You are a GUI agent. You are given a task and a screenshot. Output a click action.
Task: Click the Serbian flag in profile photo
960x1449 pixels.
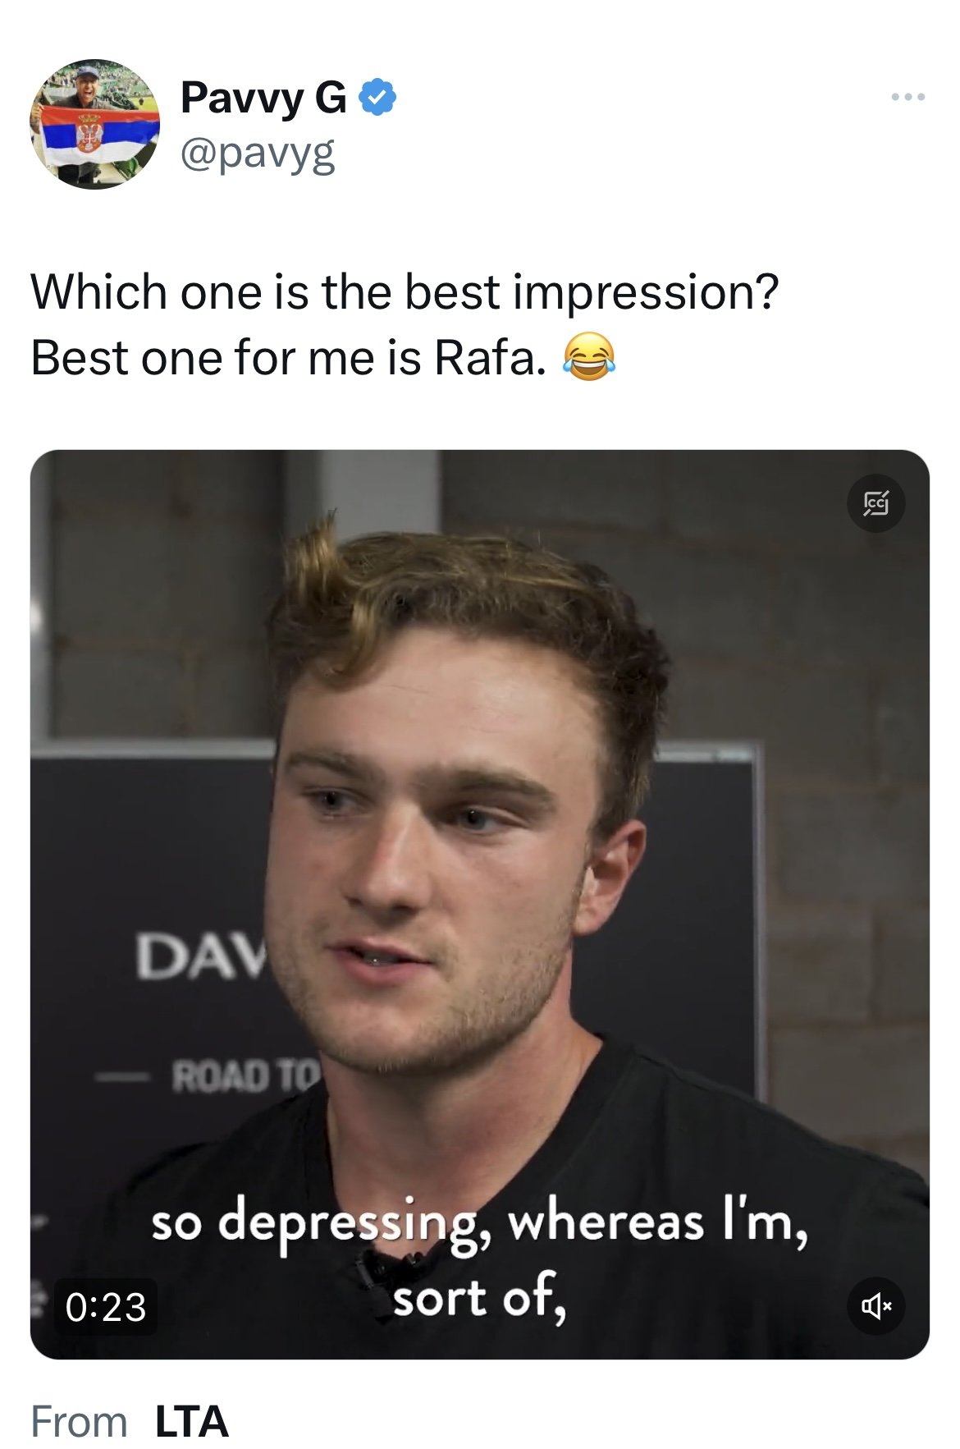click(99, 135)
